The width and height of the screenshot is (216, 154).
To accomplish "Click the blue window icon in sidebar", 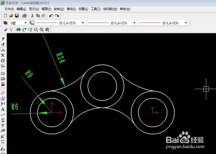I will click(x=3, y=84).
